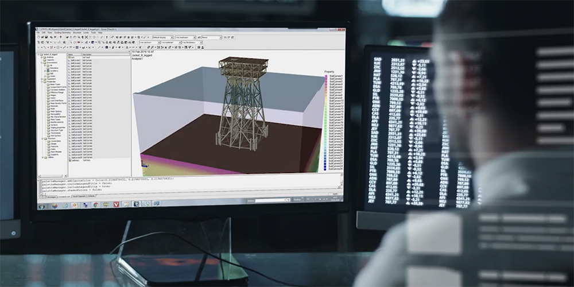Select the SoilCurves1 row in list

pos(99,60)
